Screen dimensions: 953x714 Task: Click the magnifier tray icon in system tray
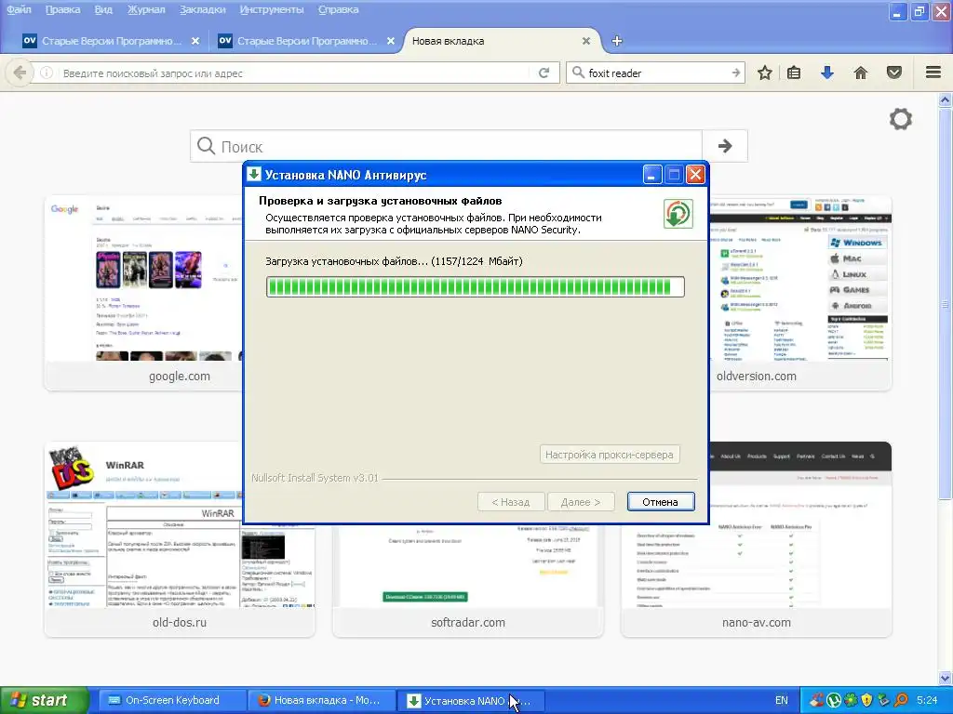900,700
